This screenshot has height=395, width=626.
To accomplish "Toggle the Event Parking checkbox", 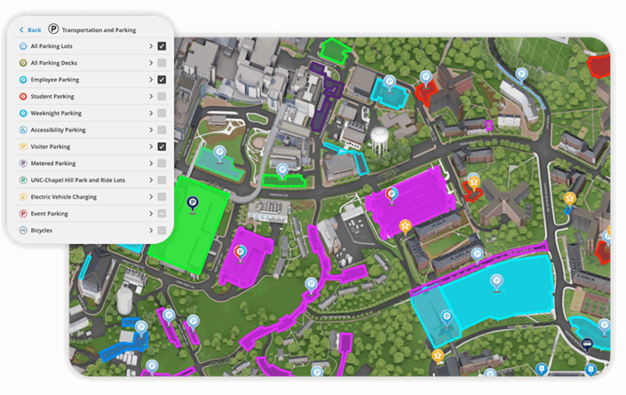I will tap(161, 213).
